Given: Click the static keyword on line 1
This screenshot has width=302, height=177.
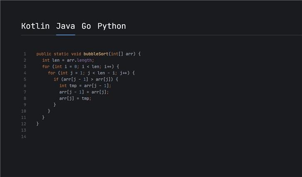Looking at the screenshot, I should click(61, 54).
